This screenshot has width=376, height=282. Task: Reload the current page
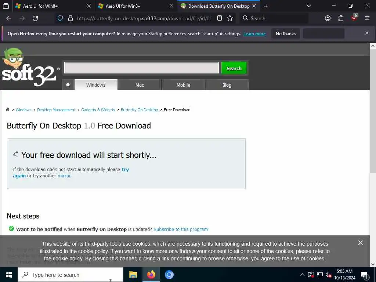[x=35, y=18]
